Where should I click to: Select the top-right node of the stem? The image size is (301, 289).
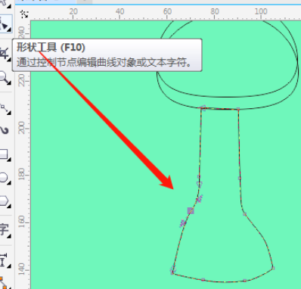tap(238, 109)
